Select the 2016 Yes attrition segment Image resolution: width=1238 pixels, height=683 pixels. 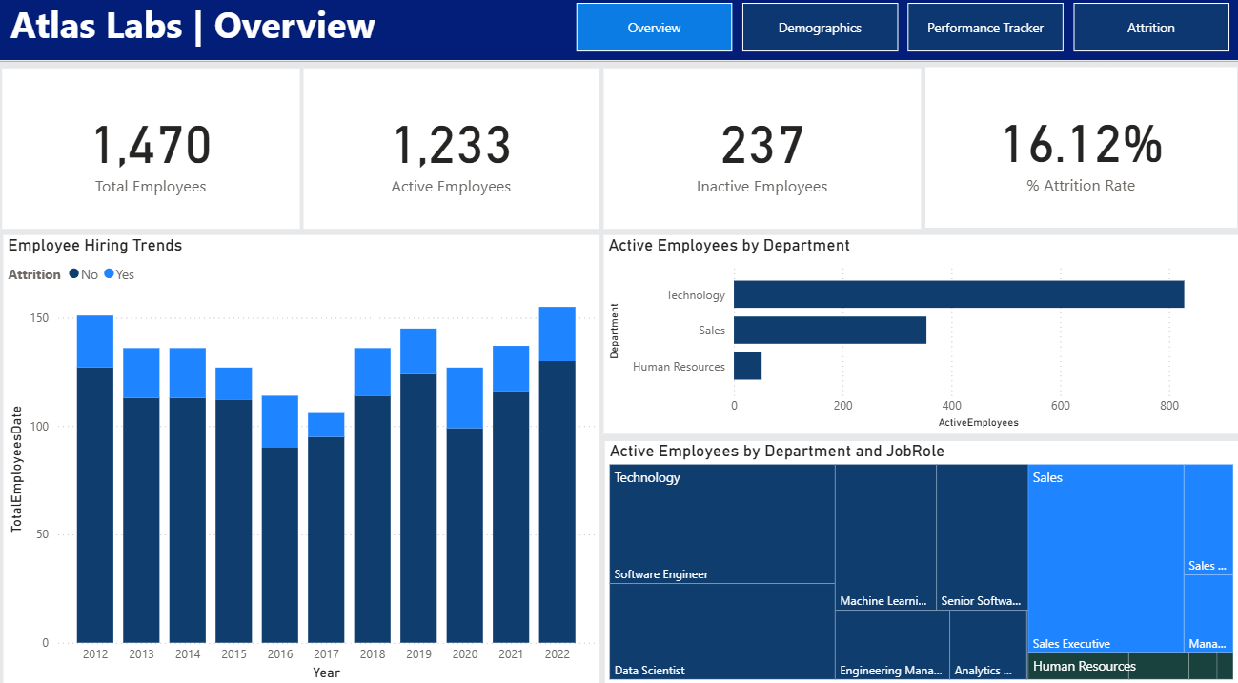pos(280,422)
